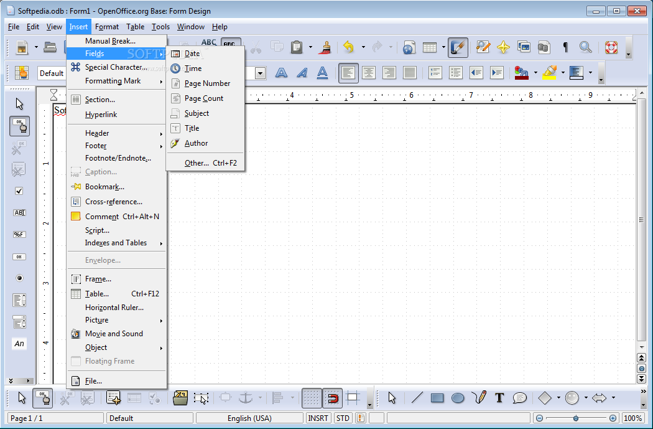Expand Header submenu
This screenshot has width=653, height=429.
(117, 133)
